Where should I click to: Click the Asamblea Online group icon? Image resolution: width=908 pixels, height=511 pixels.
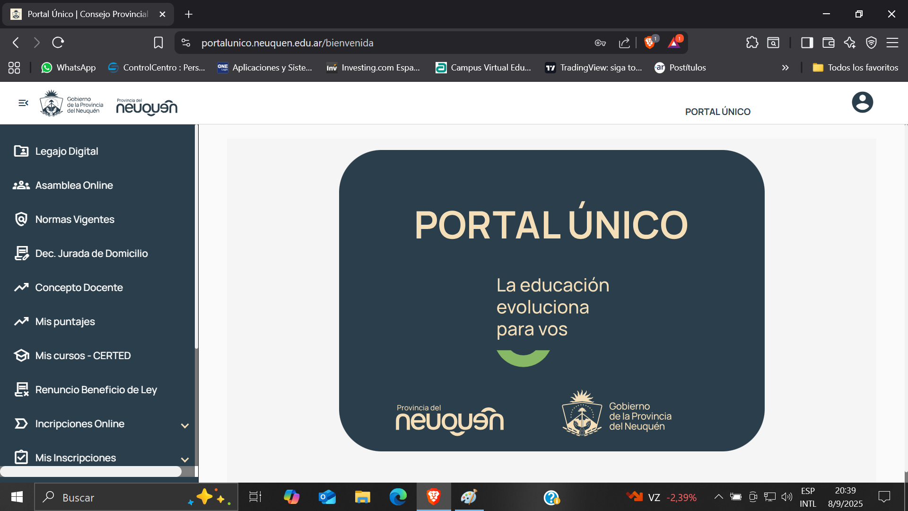pyautogui.click(x=21, y=185)
